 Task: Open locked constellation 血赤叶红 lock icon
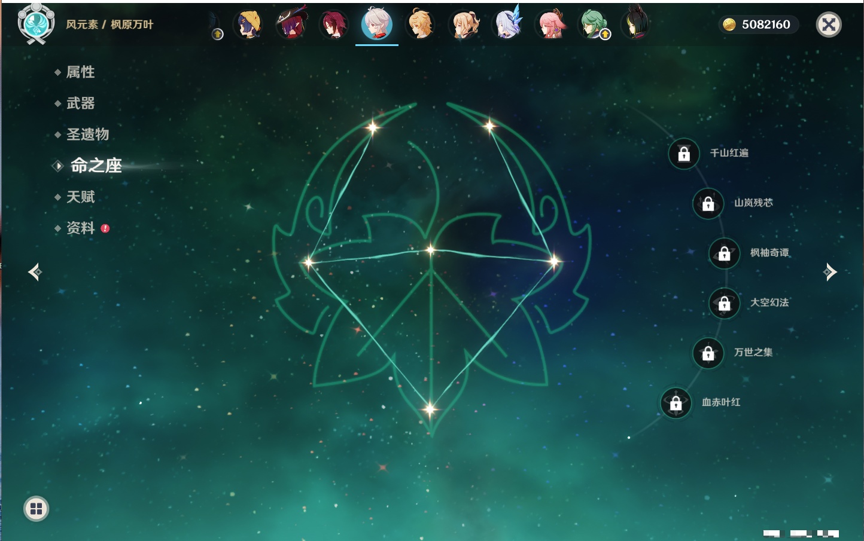coord(676,403)
